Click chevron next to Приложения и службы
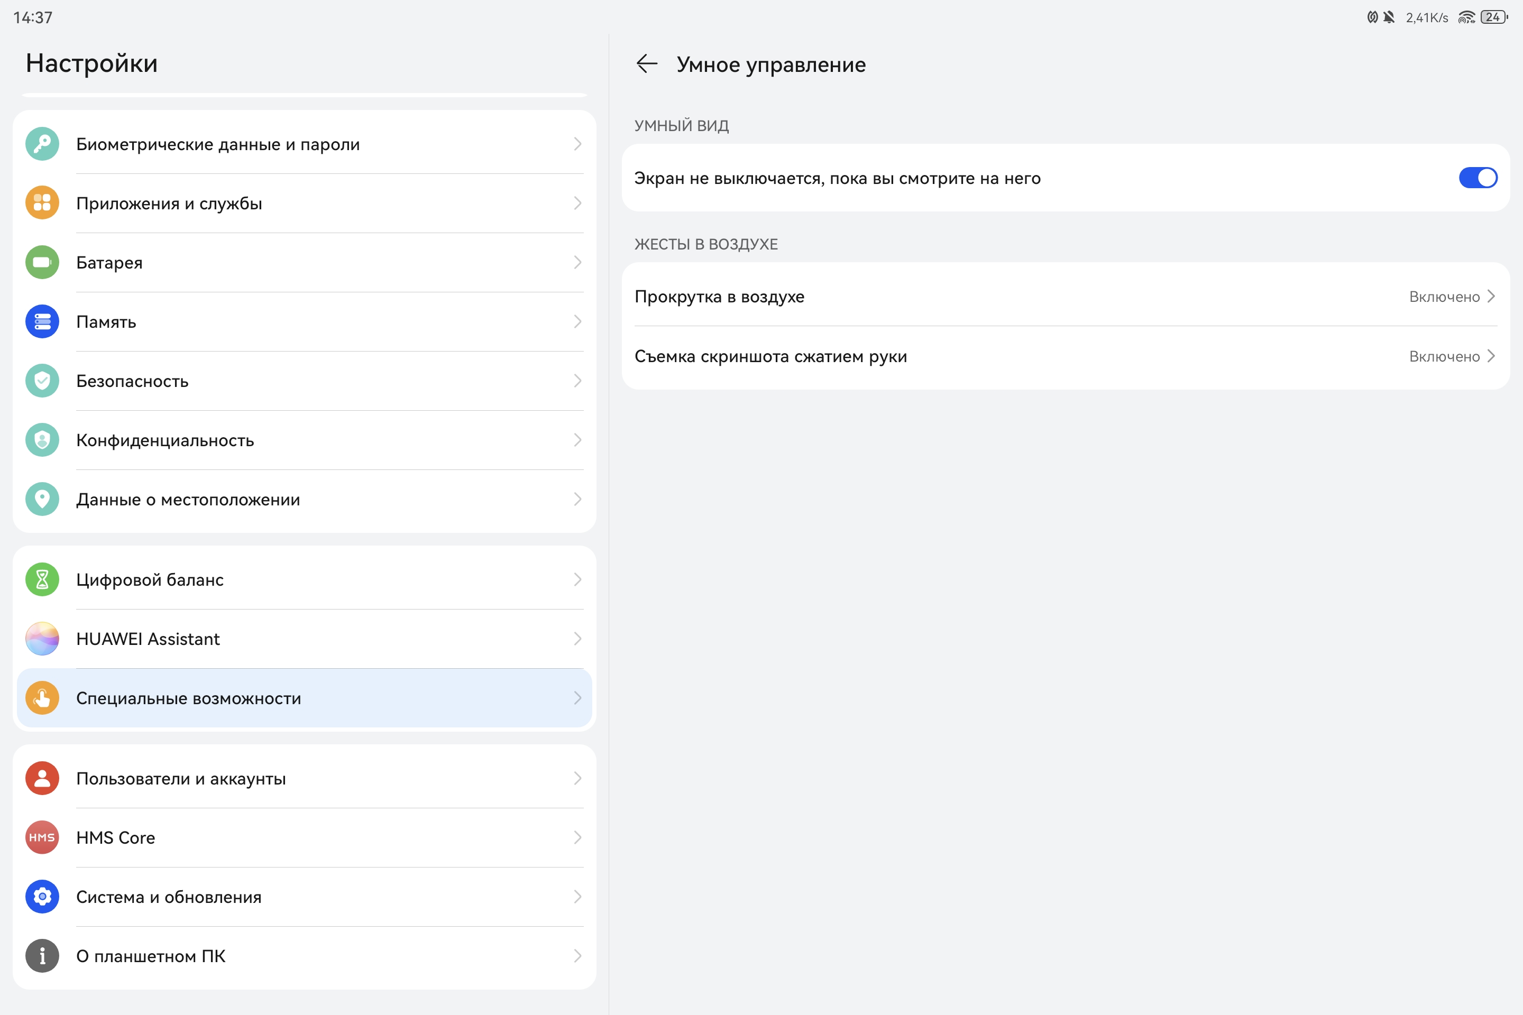 (x=577, y=203)
